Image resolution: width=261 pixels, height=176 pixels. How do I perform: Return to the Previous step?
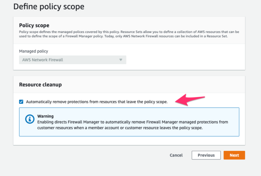tap(206, 155)
